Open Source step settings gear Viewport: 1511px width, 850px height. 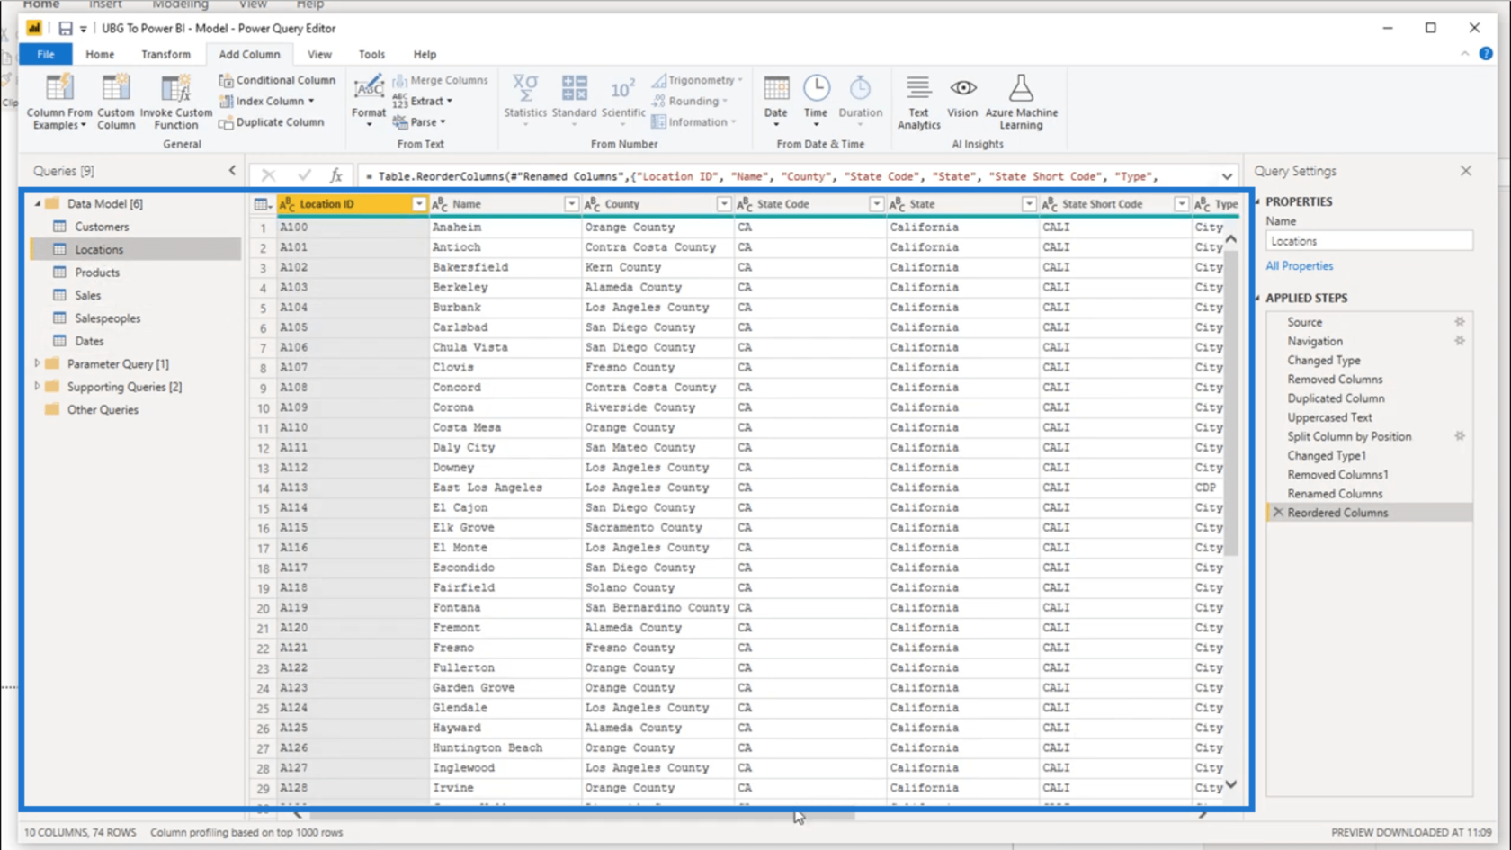[x=1460, y=322]
